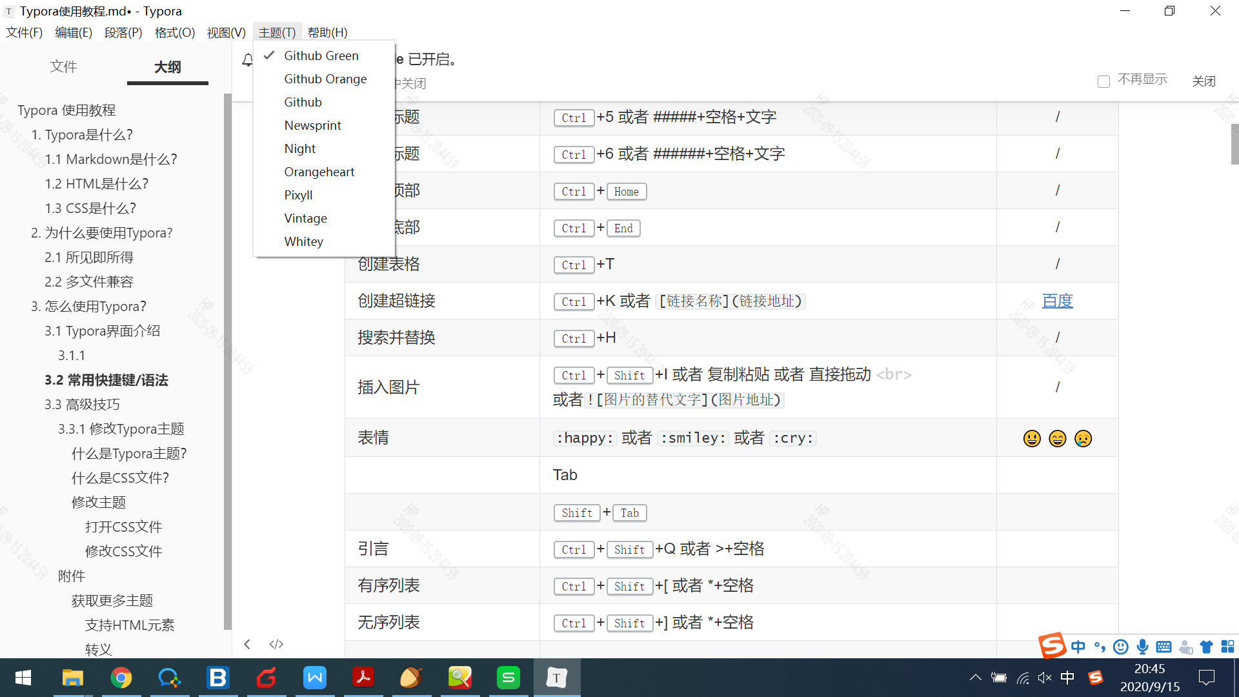
Task: Click the crying emoji in the table
Action: pyautogui.click(x=1083, y=438)
